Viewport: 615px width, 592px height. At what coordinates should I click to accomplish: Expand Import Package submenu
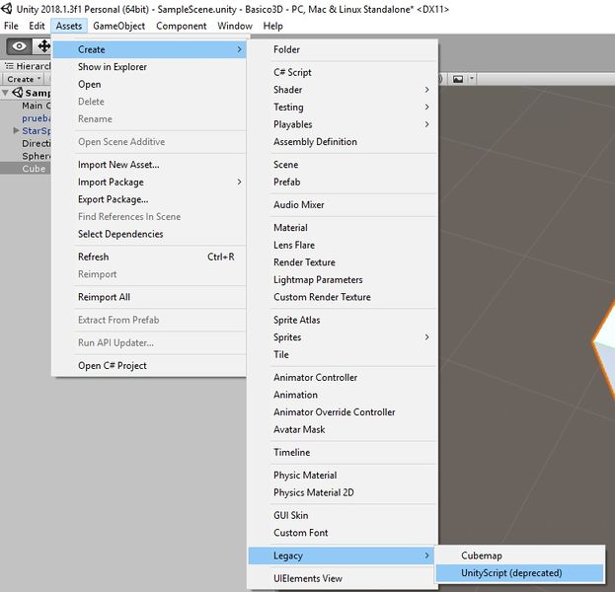coord(149,182)
